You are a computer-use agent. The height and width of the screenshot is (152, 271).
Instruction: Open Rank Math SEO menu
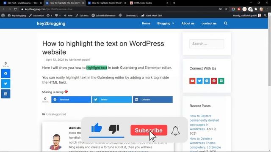[x=152, y=16]
